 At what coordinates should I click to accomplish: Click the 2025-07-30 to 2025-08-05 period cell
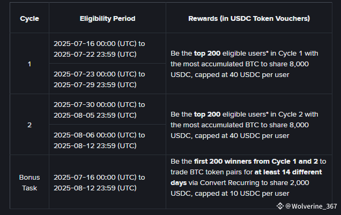point(107,109)
